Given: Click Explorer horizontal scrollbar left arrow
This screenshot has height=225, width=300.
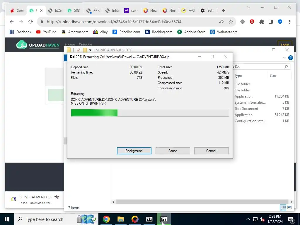Looking at the screenshot, I should tap(113, 202).
